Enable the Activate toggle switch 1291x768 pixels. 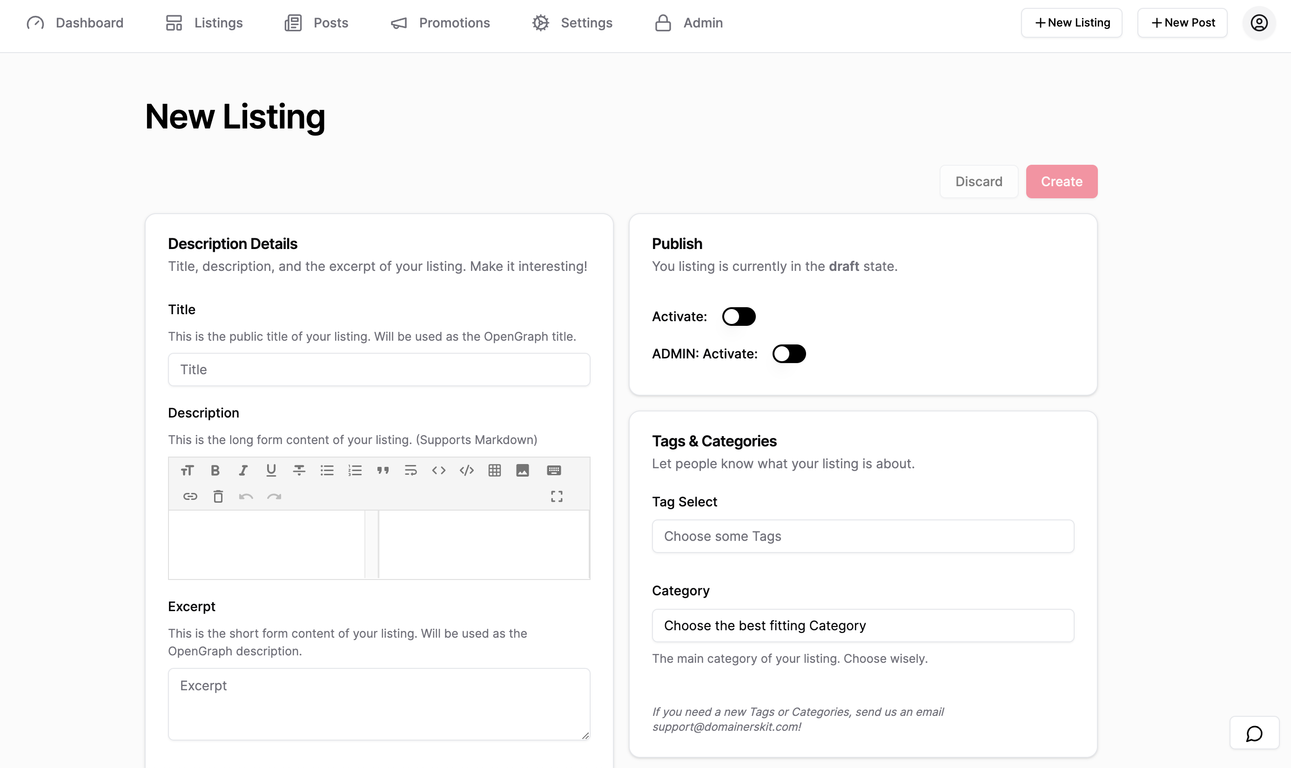pyautogui.click(x=739, y=316)
